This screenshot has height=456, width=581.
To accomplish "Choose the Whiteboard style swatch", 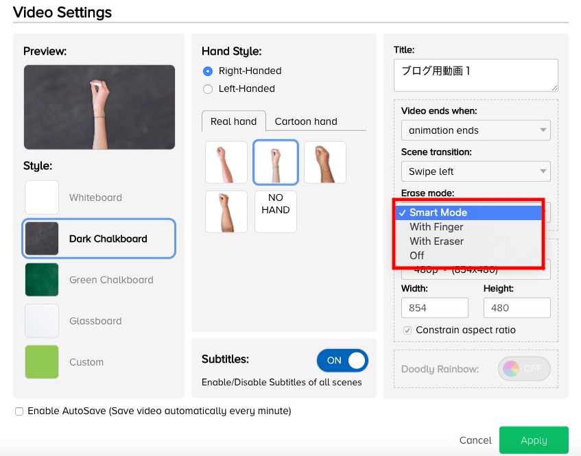I will pos(42,197).
